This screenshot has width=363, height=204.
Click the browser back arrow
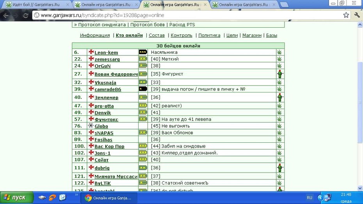pyautogui.click(x=6, y=16)
